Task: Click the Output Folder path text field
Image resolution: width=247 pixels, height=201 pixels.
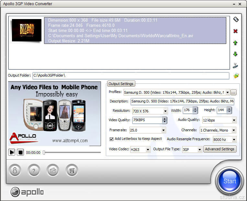Action: (x=130, y=76)
